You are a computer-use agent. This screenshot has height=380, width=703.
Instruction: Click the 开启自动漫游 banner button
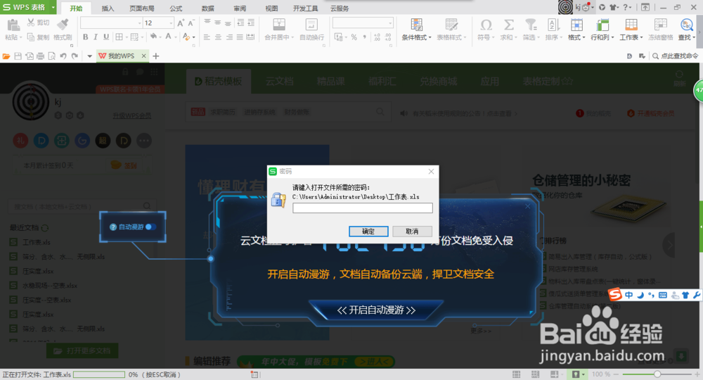click(376, 310)
